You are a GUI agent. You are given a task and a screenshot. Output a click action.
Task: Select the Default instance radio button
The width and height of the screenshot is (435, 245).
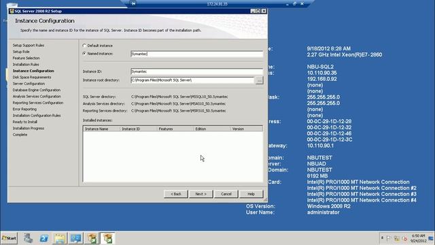point(84,46)
